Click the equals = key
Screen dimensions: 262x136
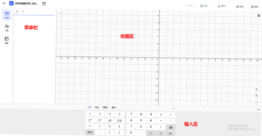point(160,127)
